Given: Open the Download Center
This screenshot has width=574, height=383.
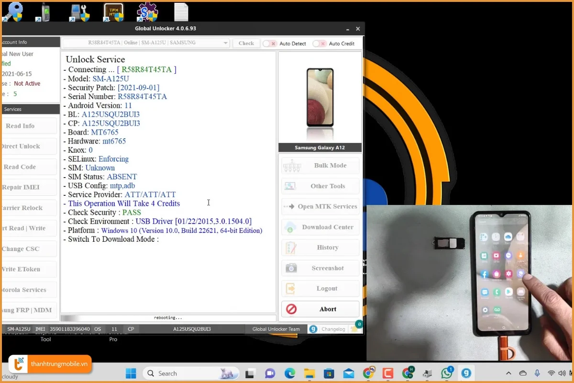Looking at the screenshot, I should [320, 227].
